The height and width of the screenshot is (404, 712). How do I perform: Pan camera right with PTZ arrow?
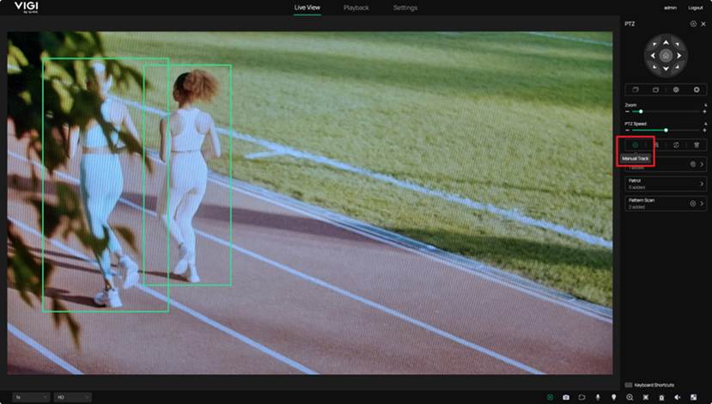coord(679,55)
